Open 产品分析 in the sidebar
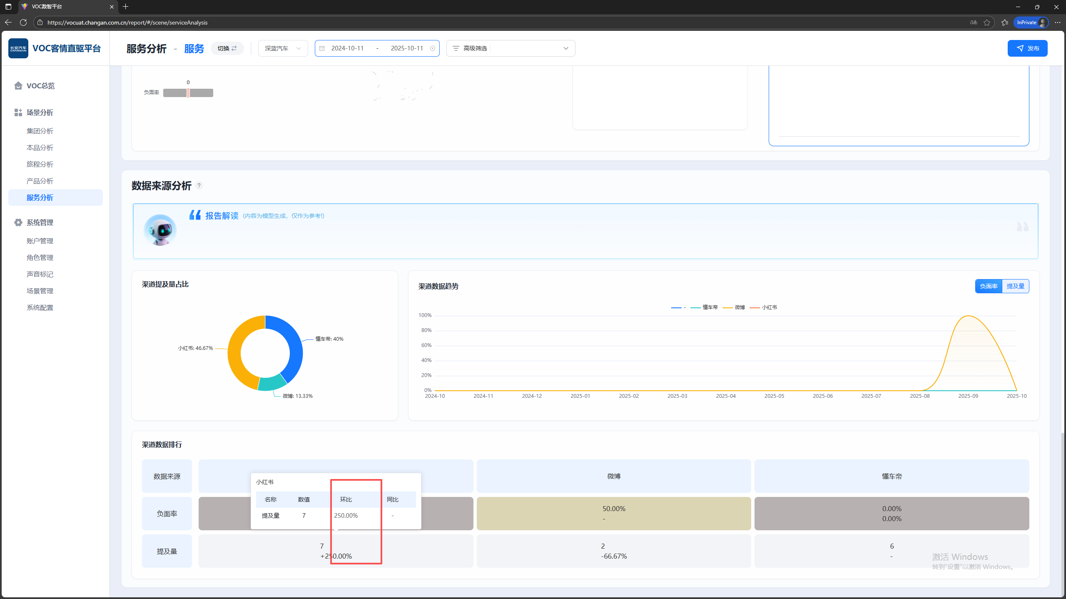 pos(40,181)
